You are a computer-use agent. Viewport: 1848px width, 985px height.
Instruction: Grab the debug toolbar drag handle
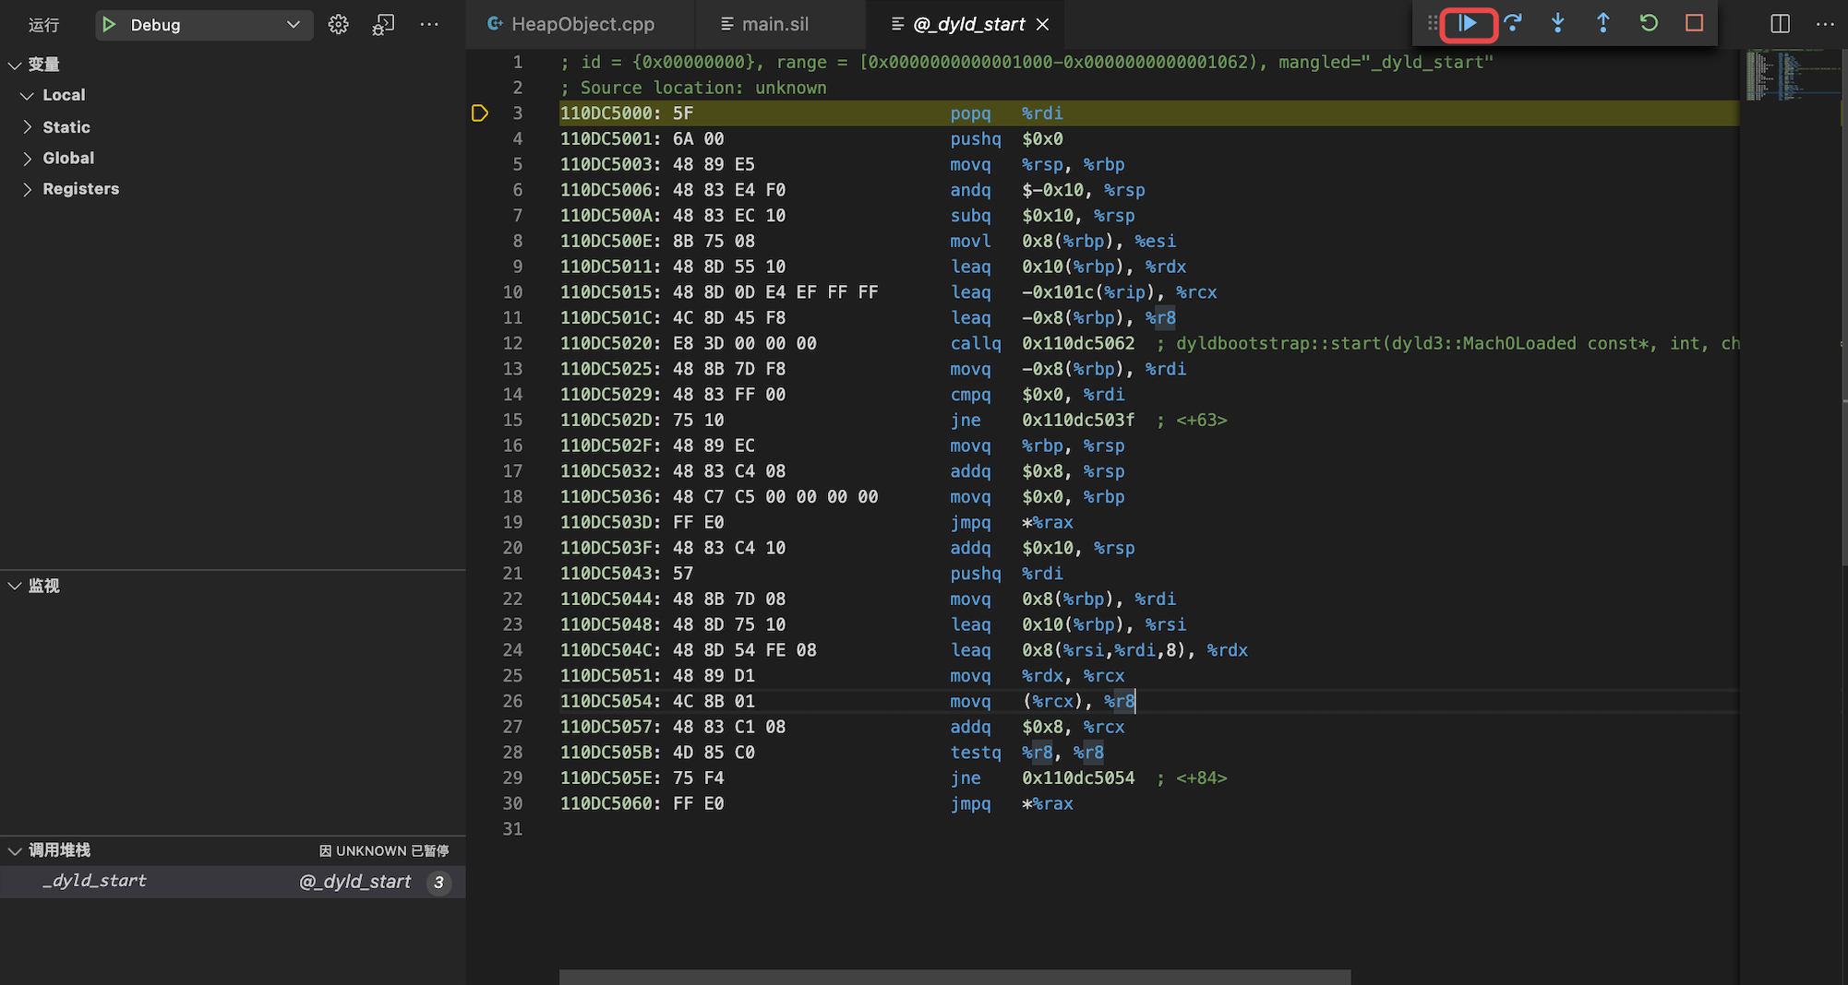[x=1432, y=24]
